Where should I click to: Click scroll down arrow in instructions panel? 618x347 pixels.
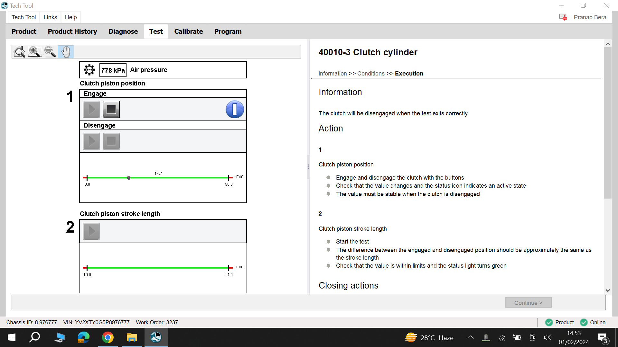(608, 290)
